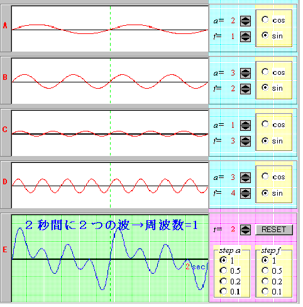
Task: Click the amplitude stepper for wave C
Action: 245,125
